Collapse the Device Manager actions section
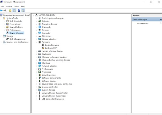The height and width of the screenshot is (115, 162). (x=161, y=19)
